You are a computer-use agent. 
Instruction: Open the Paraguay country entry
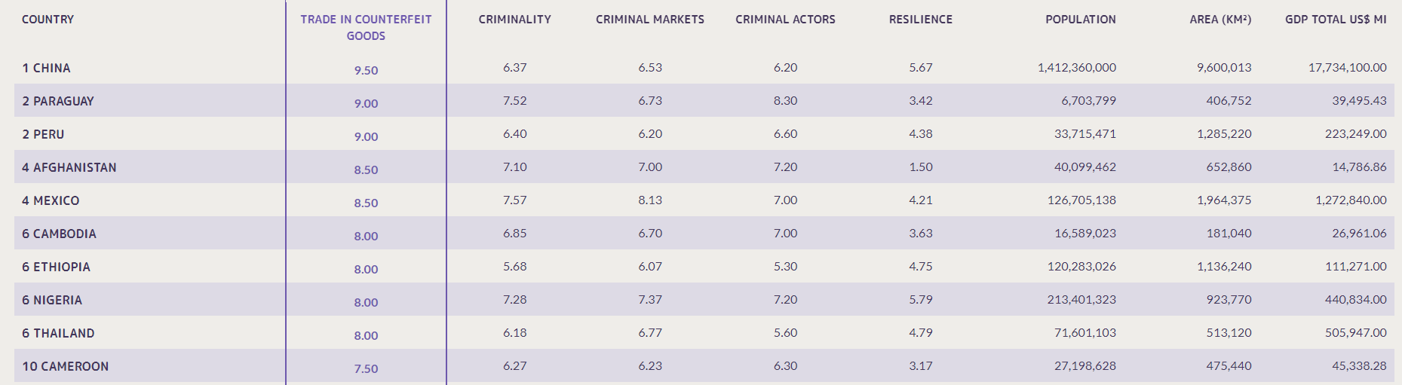63,101
